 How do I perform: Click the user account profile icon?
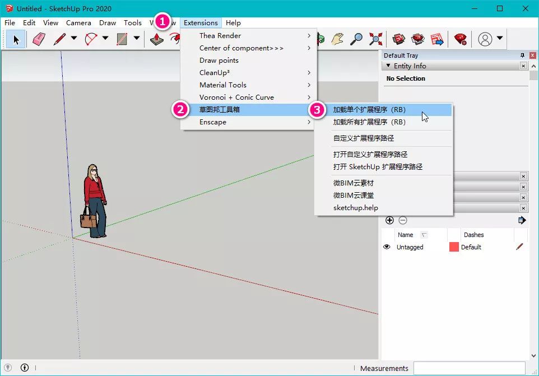pos(485,39)
